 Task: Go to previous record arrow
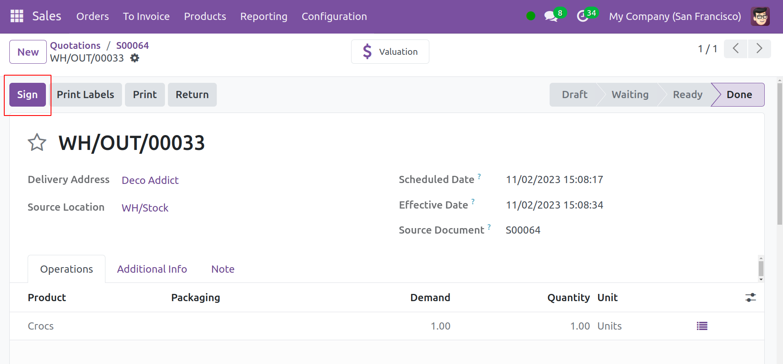click(735, 49)
